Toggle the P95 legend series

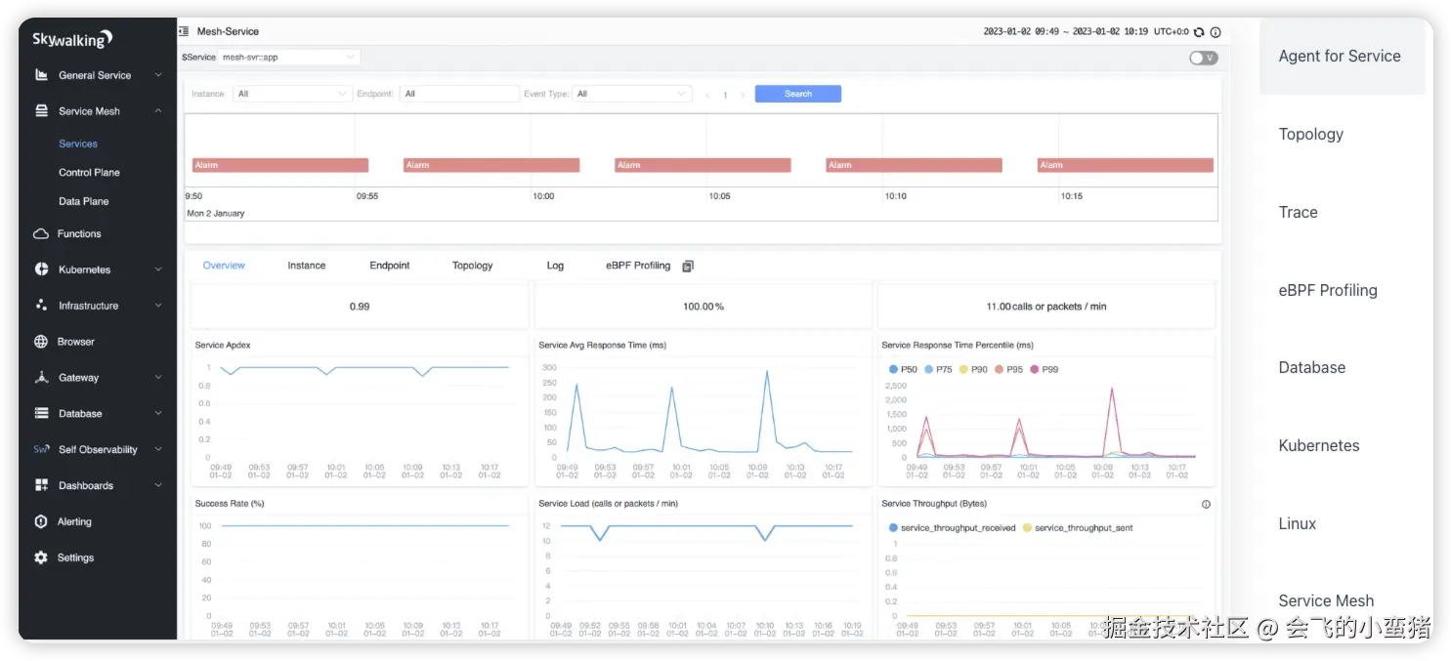click(1008, 370)
